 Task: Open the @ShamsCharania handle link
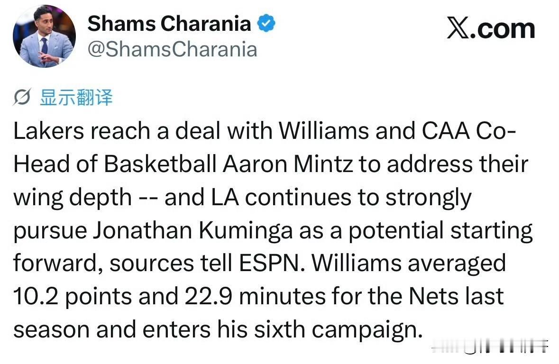(x=172, y=49)
